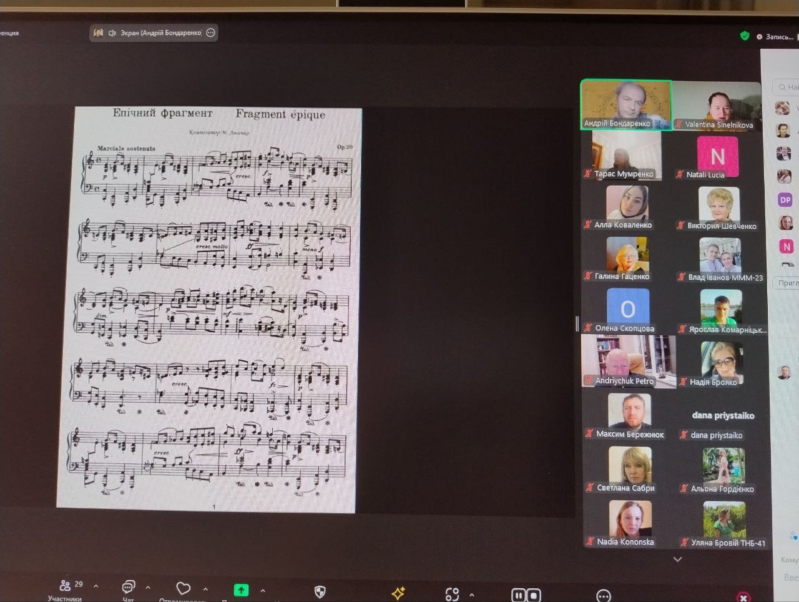Select Андрій Бондаренко video thumbnail
This screenshot has height=602, width=799.
click(626, 104)
